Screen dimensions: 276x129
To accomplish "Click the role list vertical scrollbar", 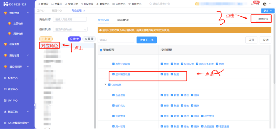I will point(95,86).
